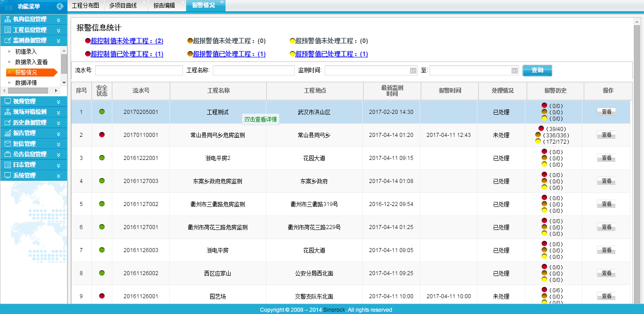Click 查看 button for 常山县同弓乡危房监测 row
The width and height of the screenshot is (644, 314).
[606, 135]
